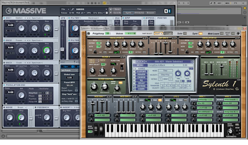The width and height of the screenshot is (248, 145).
Task: Click Massive OSC1 Wt-position knob
Action: click(22, 28)
